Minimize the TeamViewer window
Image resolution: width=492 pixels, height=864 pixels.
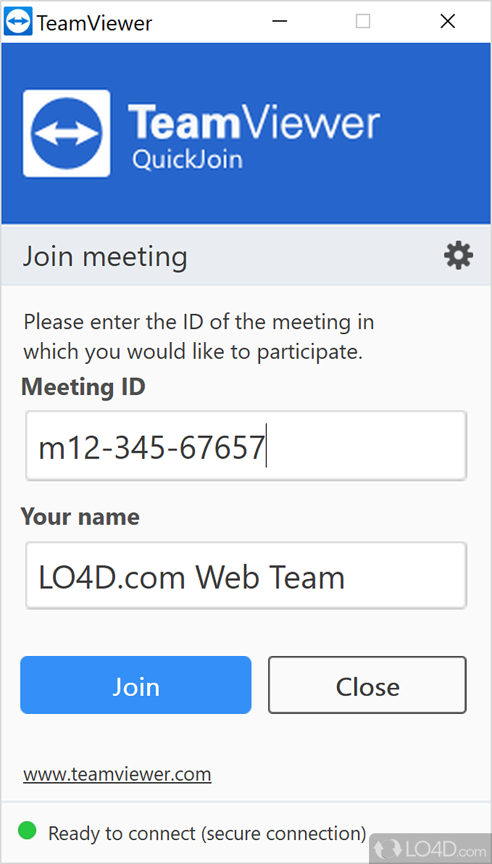pyautogui.click(x=280, y=22)
